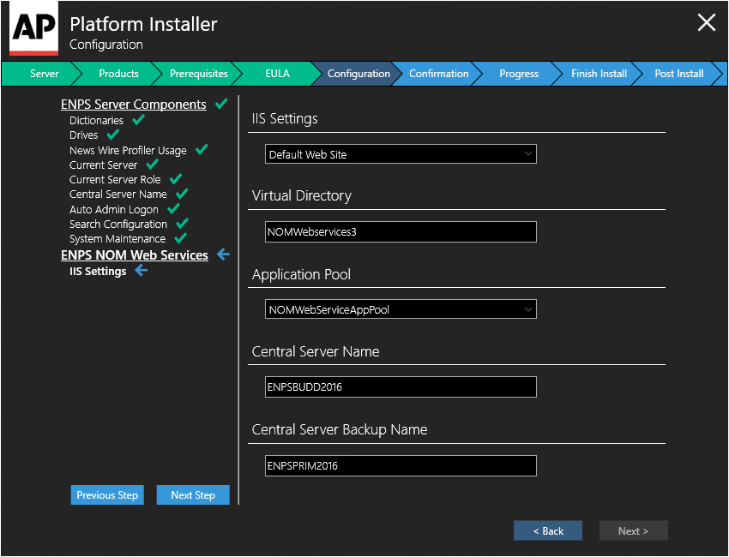This screenshot has height=557, width=729.
Task: Open the System Maintenance step
Action: tap(117, 239)
